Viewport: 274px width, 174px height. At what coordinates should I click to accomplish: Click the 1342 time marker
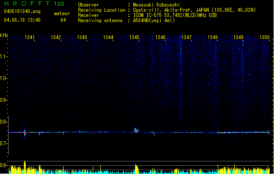[56, 37]
